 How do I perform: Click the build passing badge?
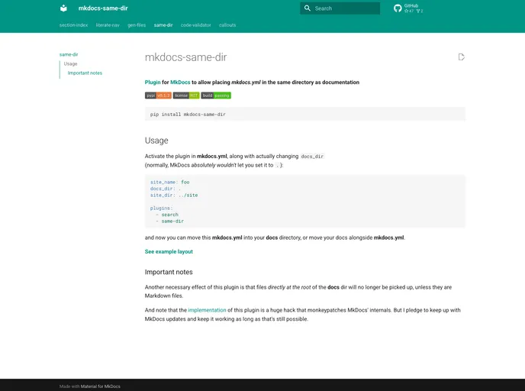pyautogui.click(x=216, y=95)
